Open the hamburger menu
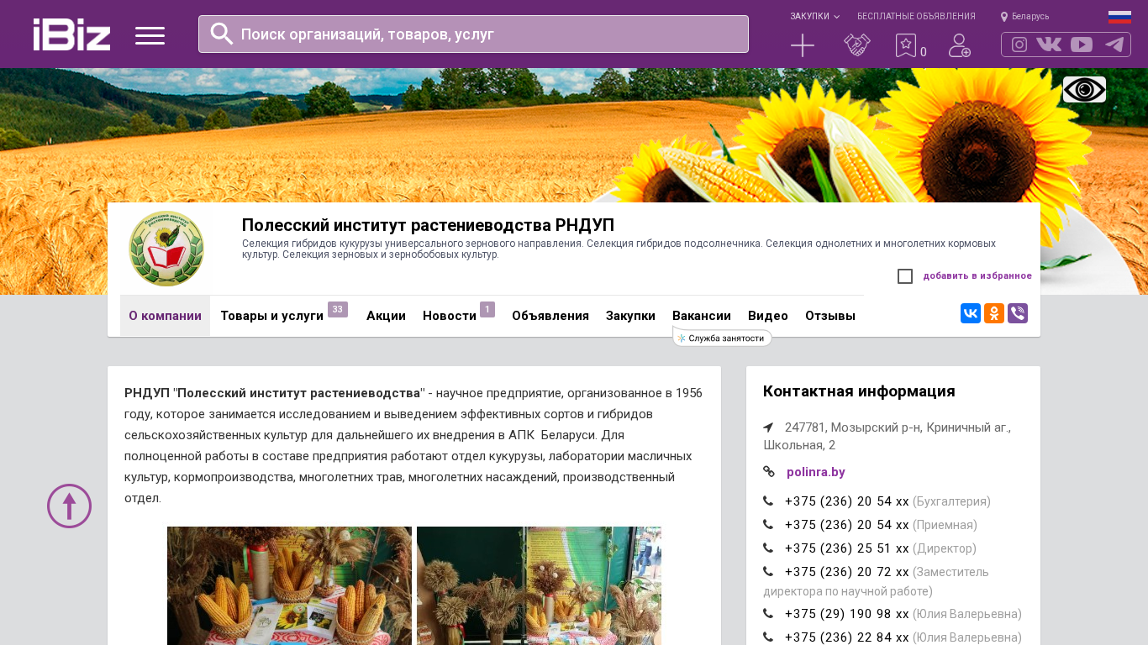 tap(150, 35)
